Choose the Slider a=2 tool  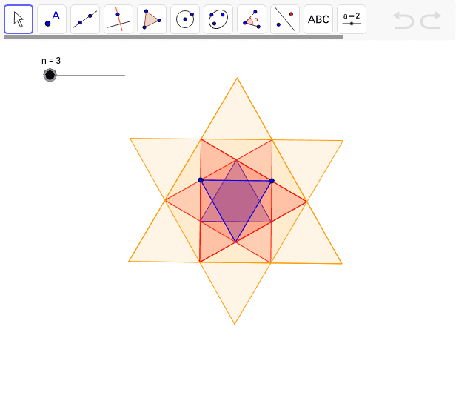[x=352, y=19]
